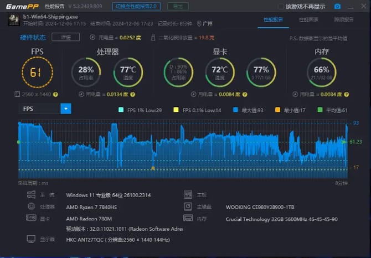Open help icon next to 0.0034 度
This screenshot has width=371, height=258.
coord(347,94)
